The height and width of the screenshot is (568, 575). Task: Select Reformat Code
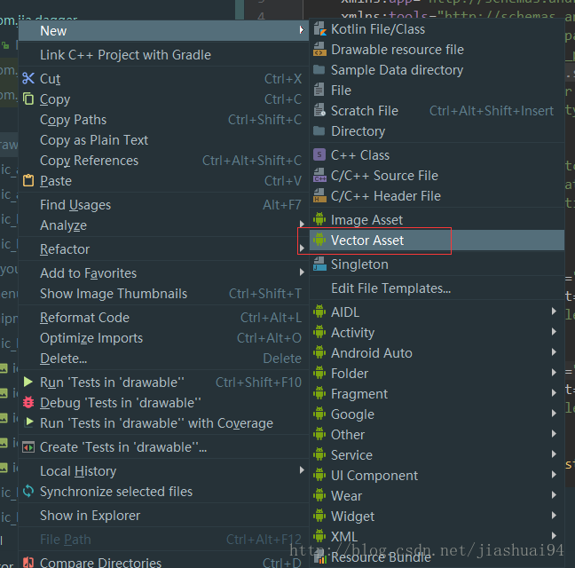coord(163,317)
